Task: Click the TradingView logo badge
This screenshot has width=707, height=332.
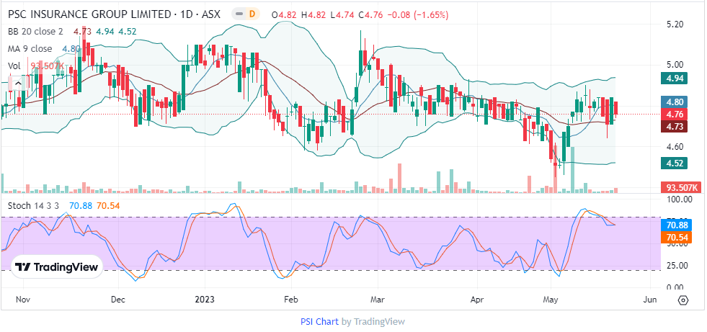Action: coord(56,266)
